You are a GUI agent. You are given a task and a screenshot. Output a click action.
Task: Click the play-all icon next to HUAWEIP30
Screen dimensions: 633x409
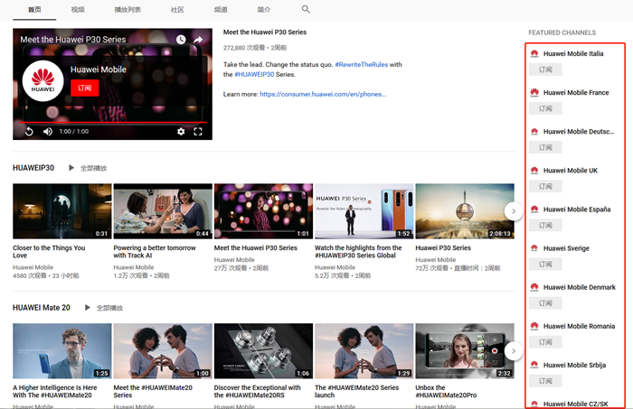(x=71, y=168)
